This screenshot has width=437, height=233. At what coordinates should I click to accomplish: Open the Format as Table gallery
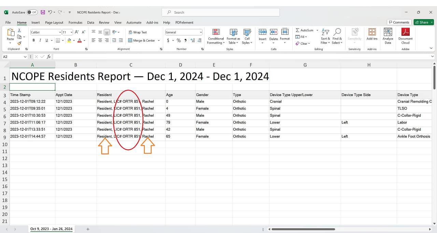[x=234, y=32]
